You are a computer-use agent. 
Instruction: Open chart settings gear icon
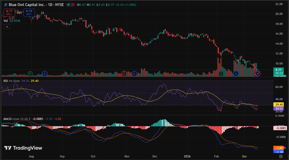[281, 156]
